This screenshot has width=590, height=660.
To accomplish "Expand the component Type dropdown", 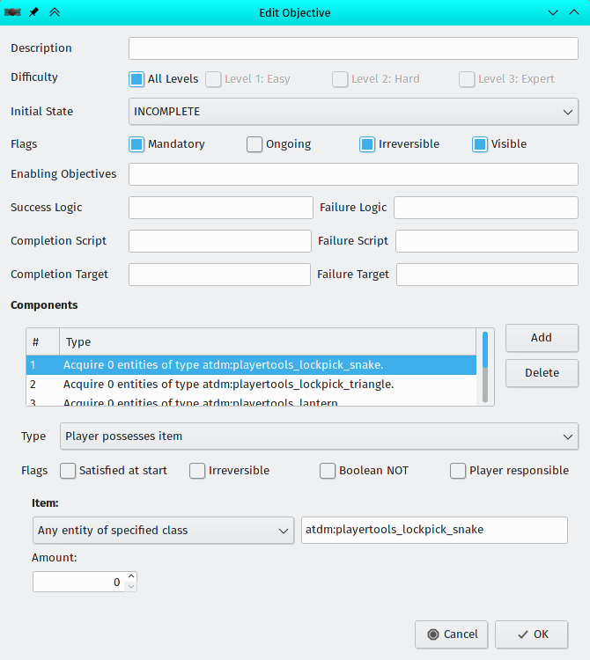I will (319, 436).
